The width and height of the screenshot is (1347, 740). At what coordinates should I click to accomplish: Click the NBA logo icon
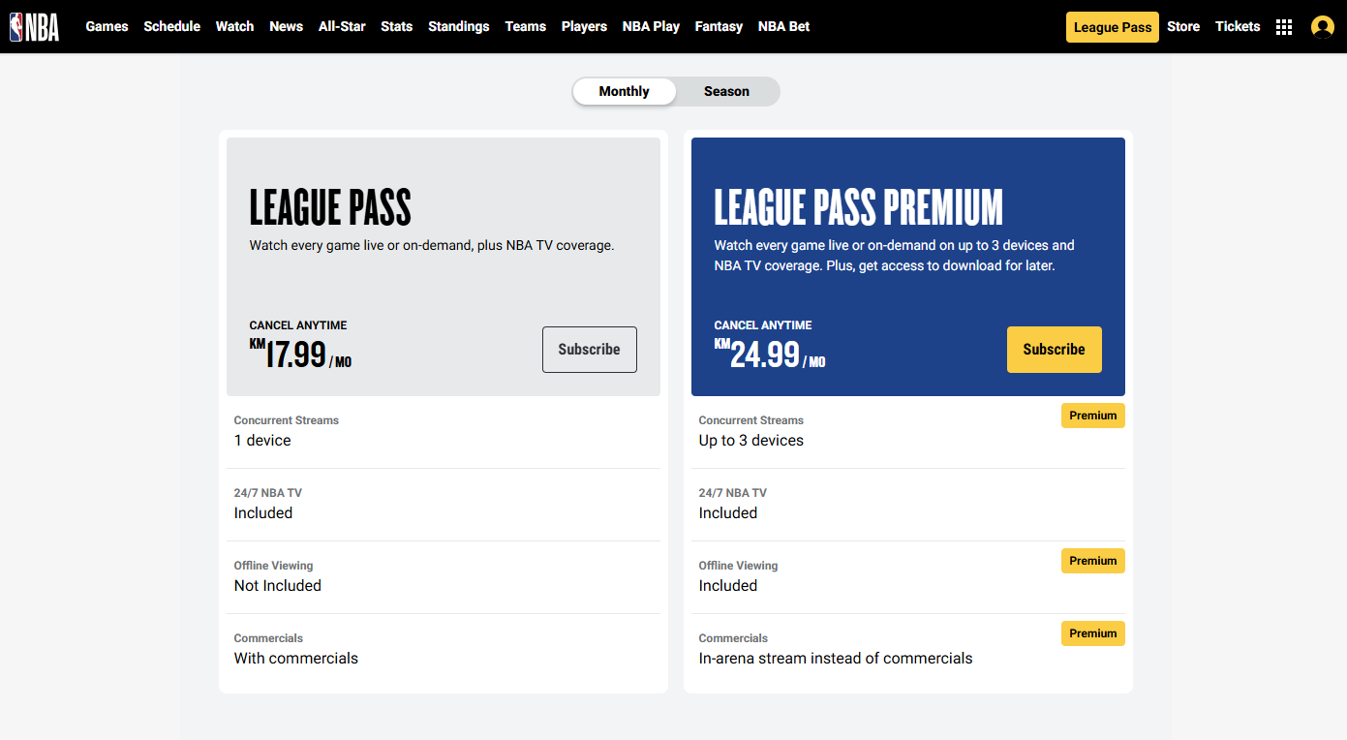coord(35,27)
